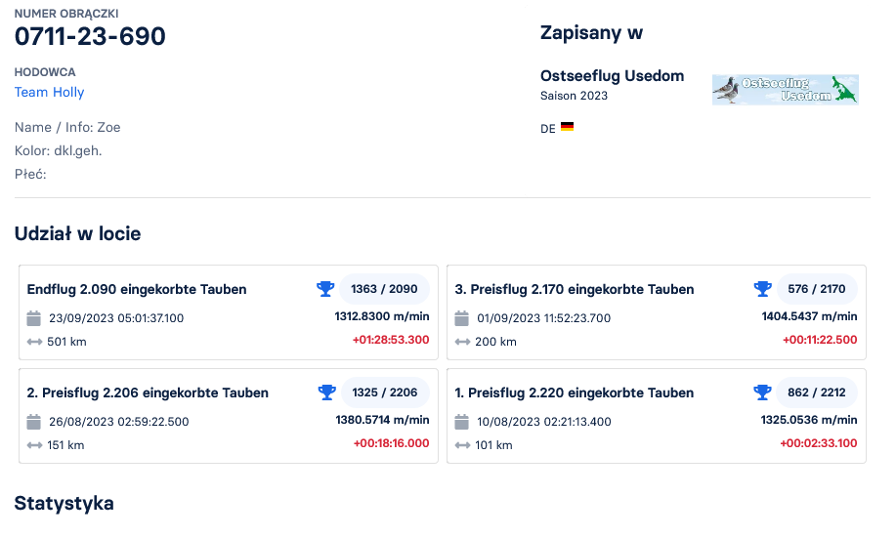Screen dimensions: 896x537
Task: Open Ostseeflug Usedom race link
Action: (x=612, y=76)
